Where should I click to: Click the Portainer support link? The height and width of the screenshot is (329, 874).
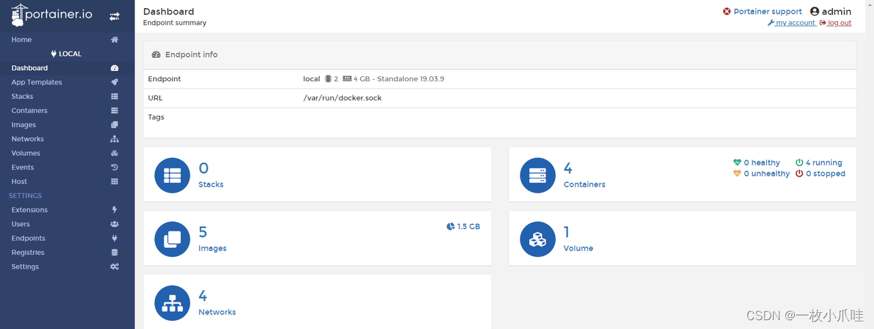(x=763, y=12)
